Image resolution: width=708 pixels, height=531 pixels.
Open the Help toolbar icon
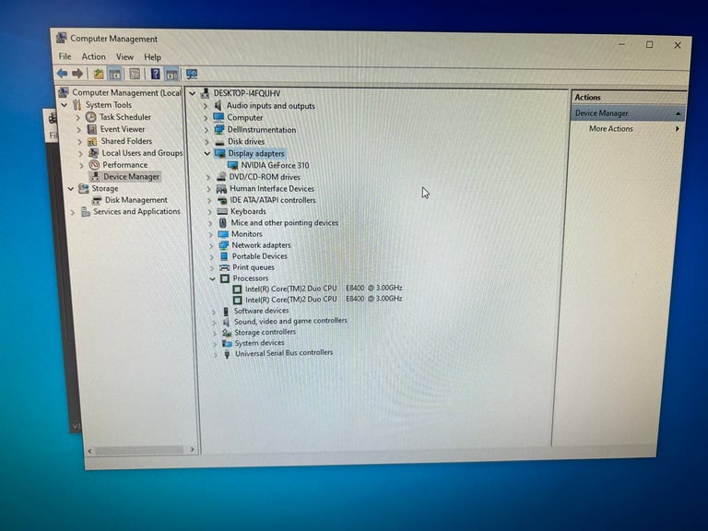tap(155, 74)
